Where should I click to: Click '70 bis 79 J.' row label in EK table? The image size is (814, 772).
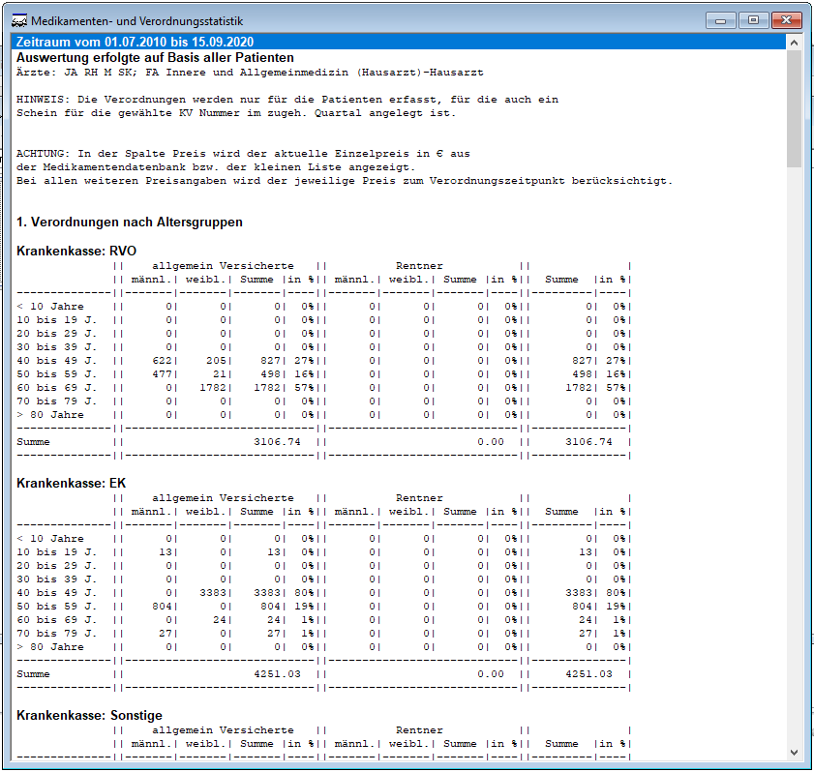click(56, 634)
